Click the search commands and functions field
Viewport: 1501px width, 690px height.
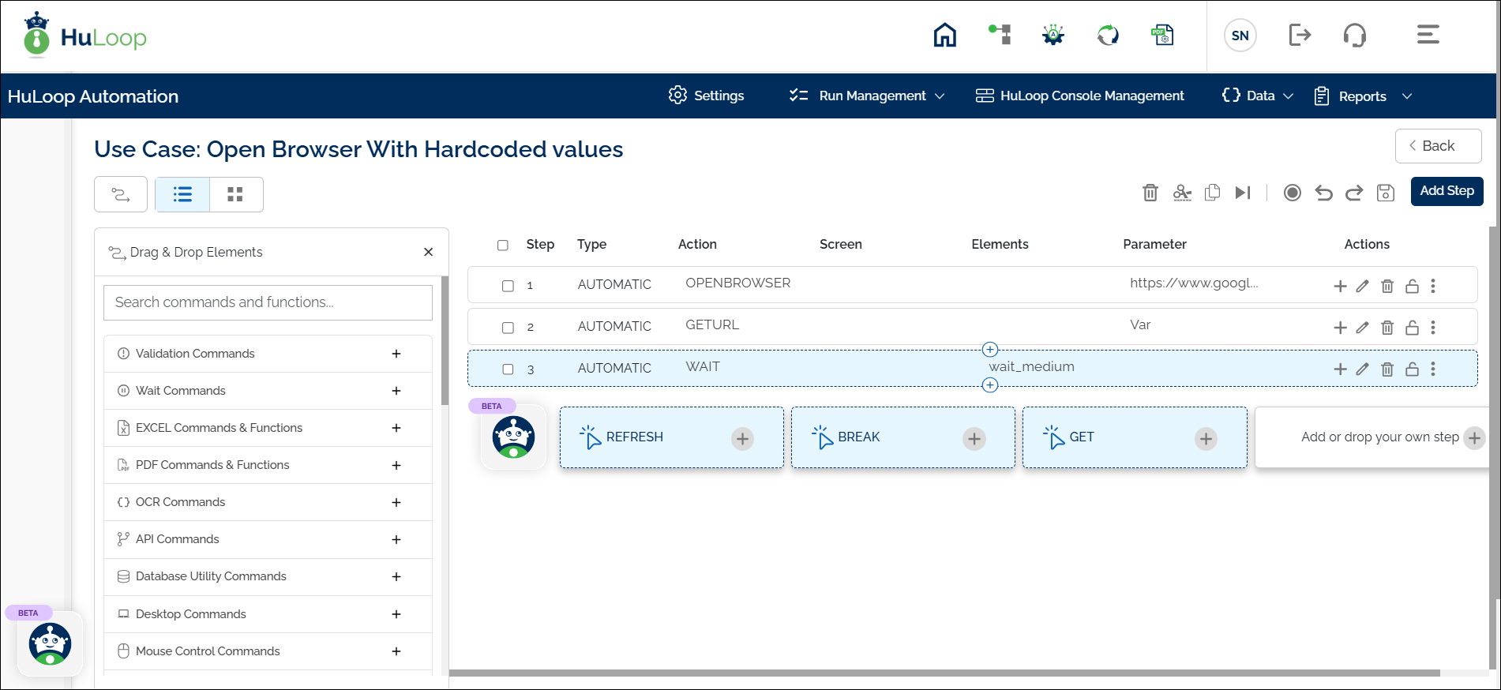(x=268, y=302)
